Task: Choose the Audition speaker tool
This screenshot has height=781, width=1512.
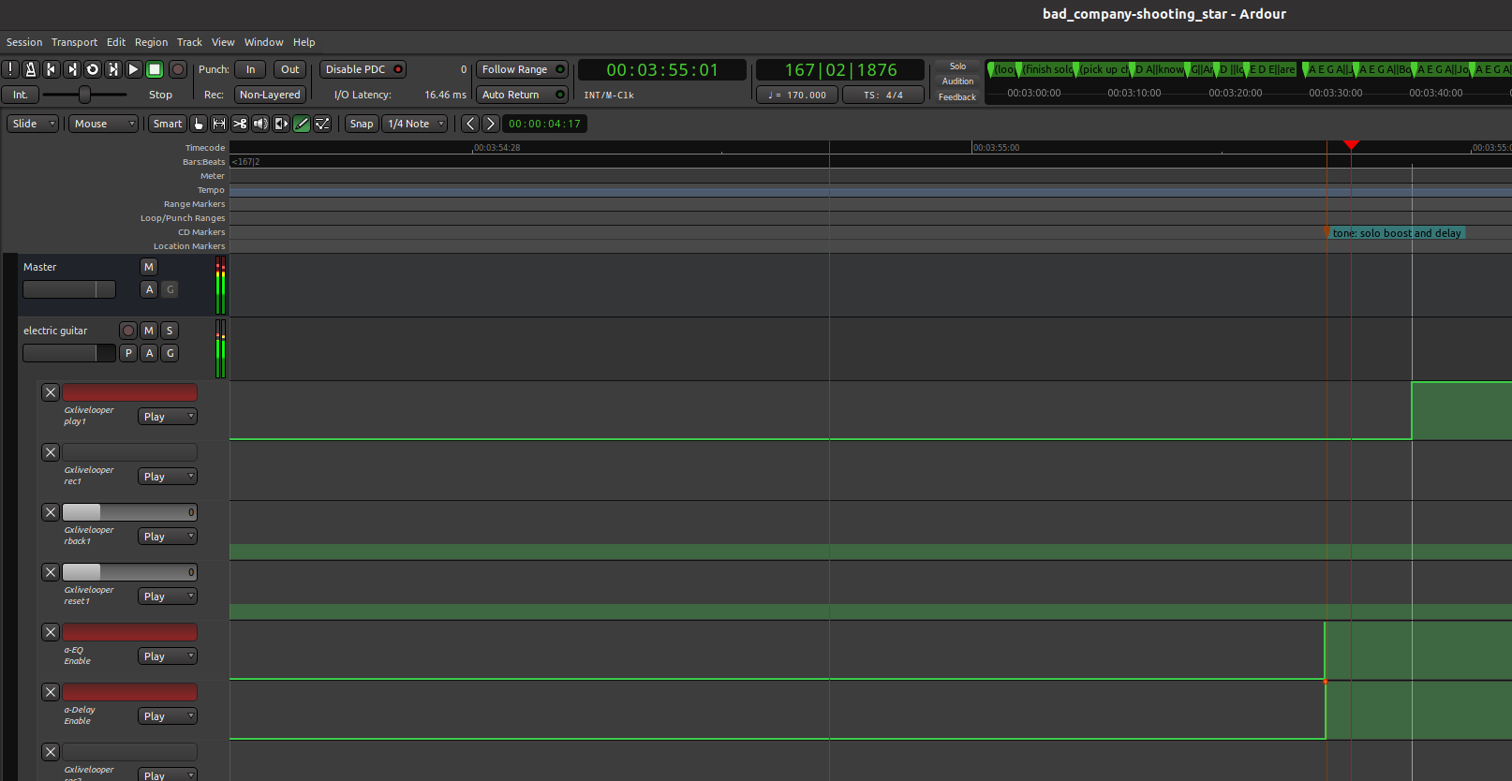Action: pyautogui.click(x=260, y=124)
